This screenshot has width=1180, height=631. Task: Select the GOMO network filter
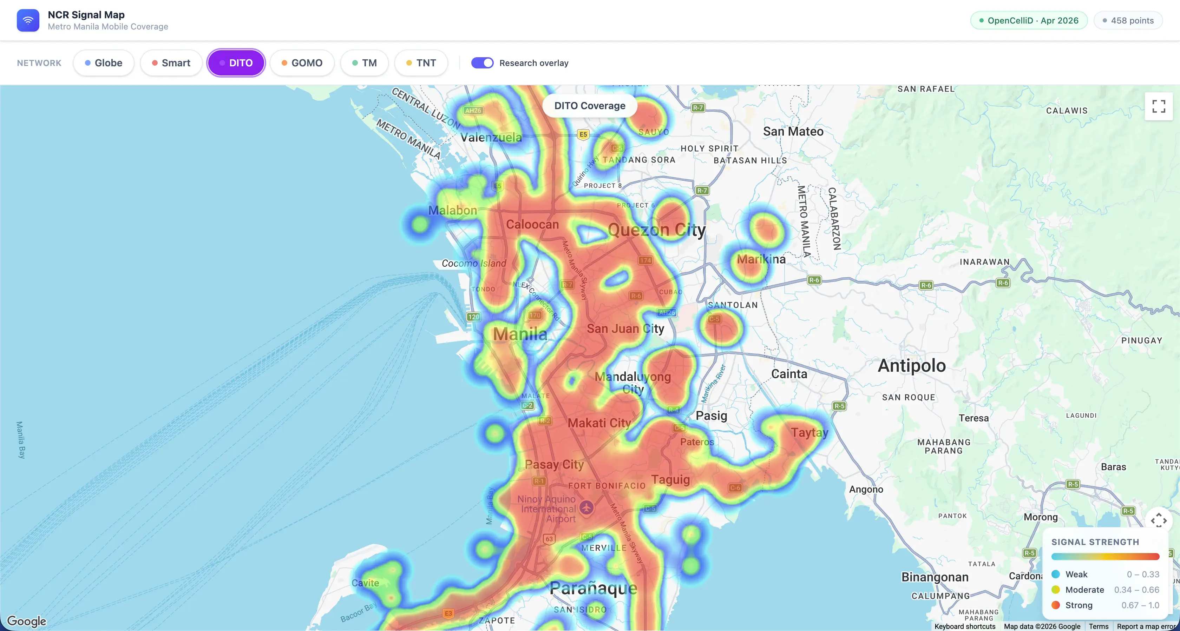click(x=302, y=63)
